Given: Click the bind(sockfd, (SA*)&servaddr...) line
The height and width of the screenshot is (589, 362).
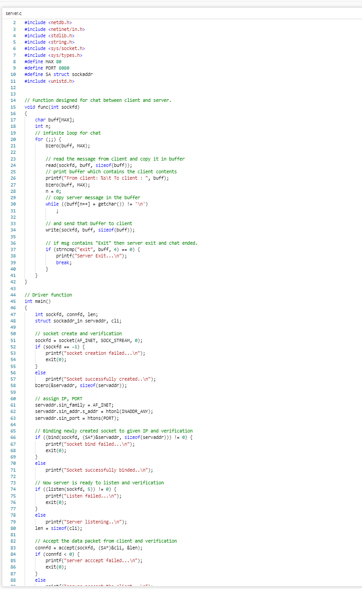Looking at the screenshot, I should (114, 437).
